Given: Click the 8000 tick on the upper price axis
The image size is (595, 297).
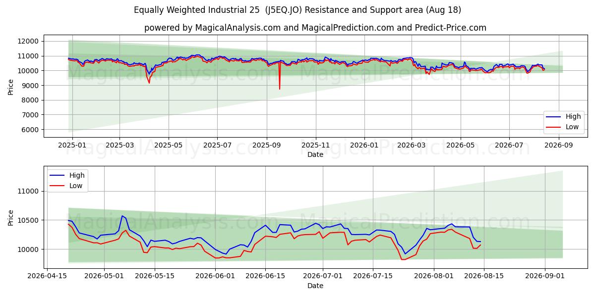Looking at the screenshot, I should (x=31, y=100).
